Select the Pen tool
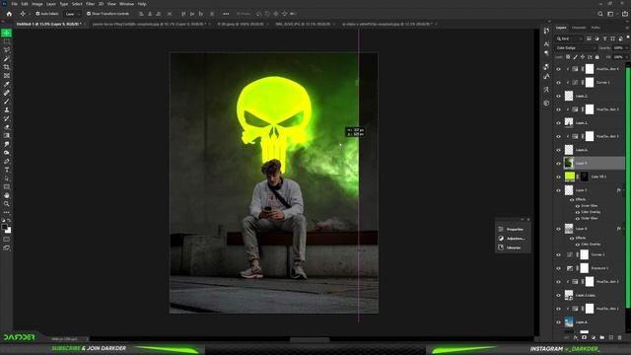This screenshot has height=355, width=631. (x=7, y=162)
